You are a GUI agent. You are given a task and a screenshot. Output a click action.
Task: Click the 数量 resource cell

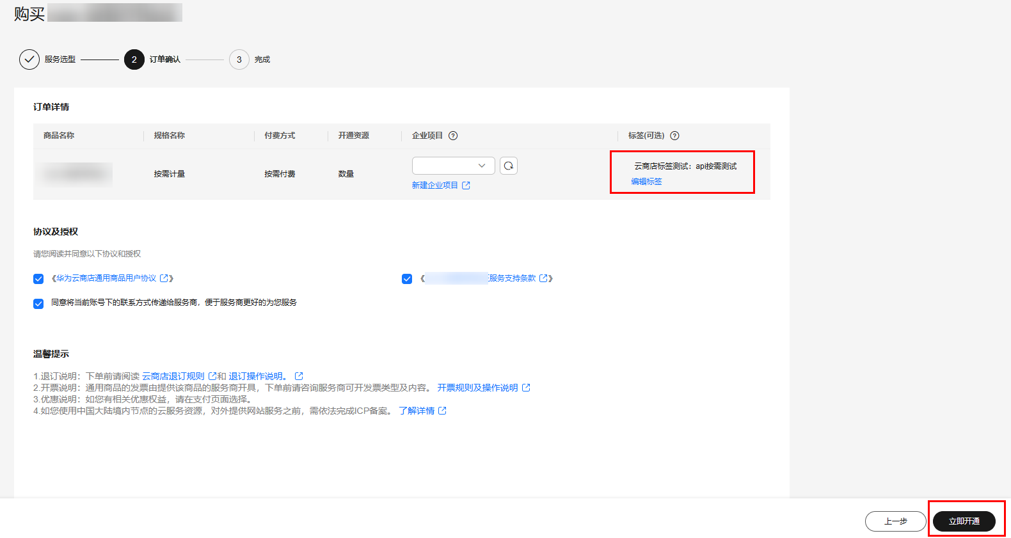click(346, 174)
